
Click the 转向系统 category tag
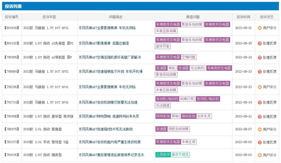[163, 116]
